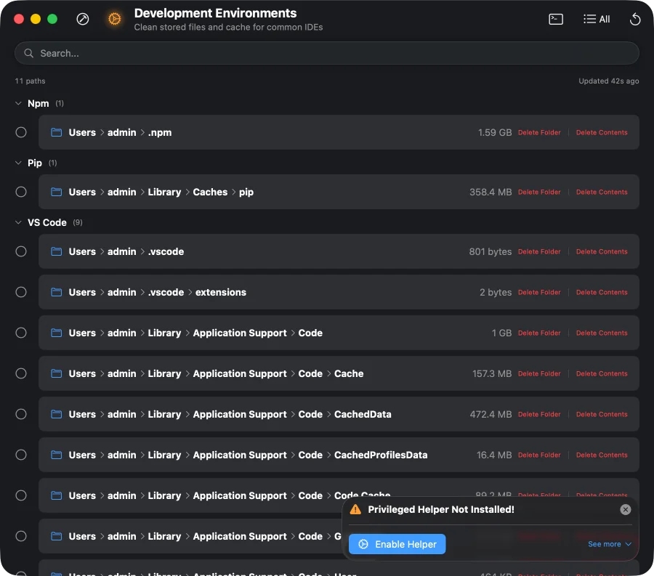Click Delete Contents for CachedData

[x=602, y=414]
